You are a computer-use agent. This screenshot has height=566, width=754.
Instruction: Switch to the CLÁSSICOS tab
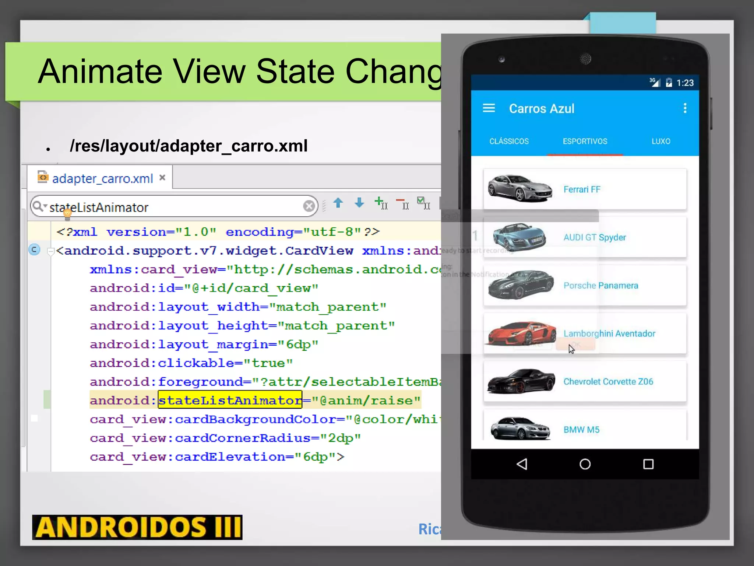click(509, 141)
